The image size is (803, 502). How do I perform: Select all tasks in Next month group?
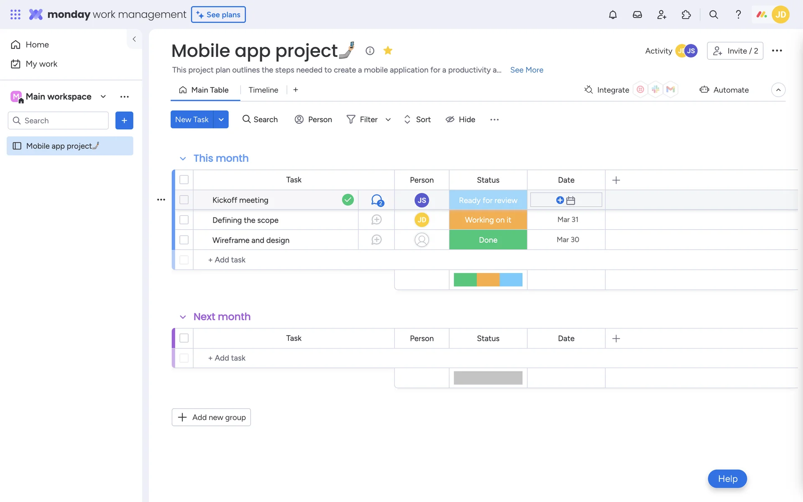pos(184,338)
